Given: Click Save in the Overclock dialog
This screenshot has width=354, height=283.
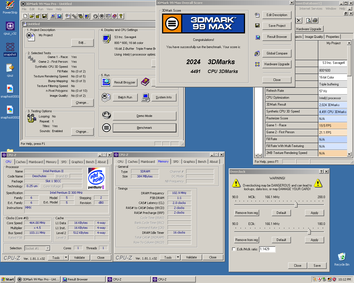Looking at the screenshot, I should pos(317,266).
